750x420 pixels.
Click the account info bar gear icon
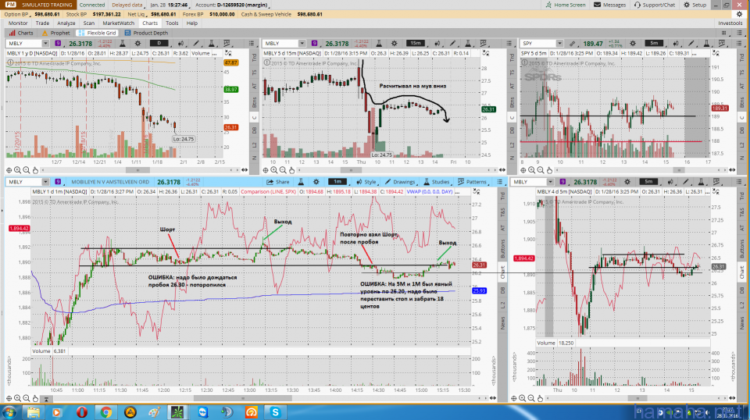point(740,14)
